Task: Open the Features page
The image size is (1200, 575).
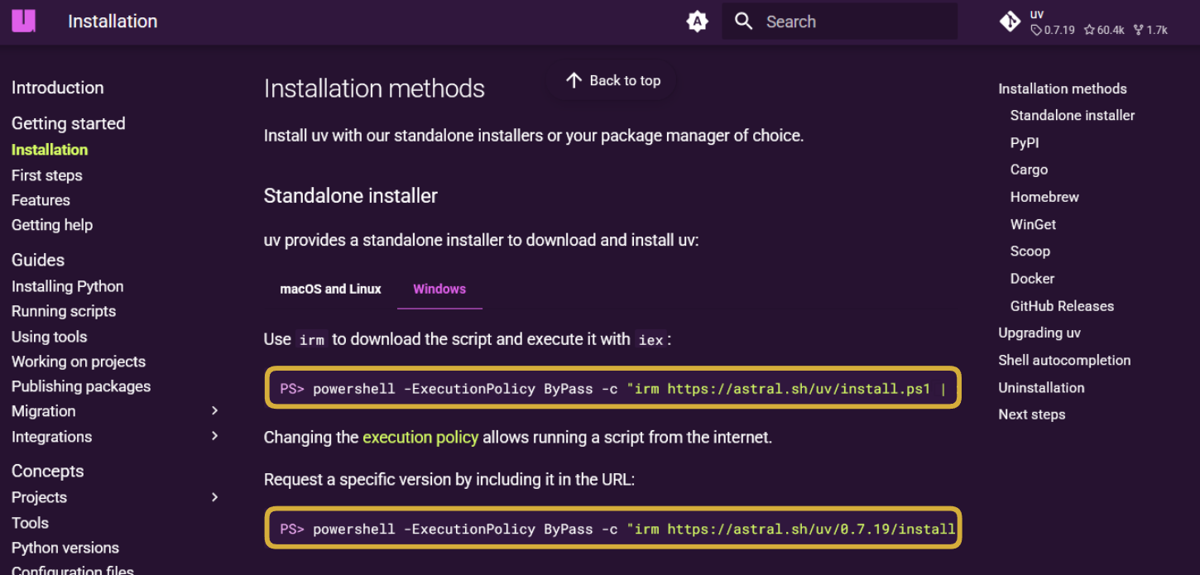Action: pyautogui.click(x=41, y=200)
